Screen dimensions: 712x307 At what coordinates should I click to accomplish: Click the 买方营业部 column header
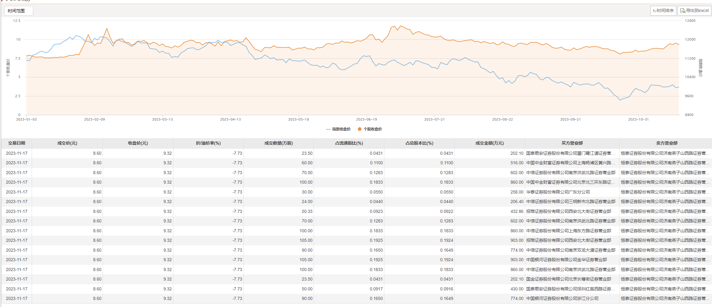click(572, 143)
